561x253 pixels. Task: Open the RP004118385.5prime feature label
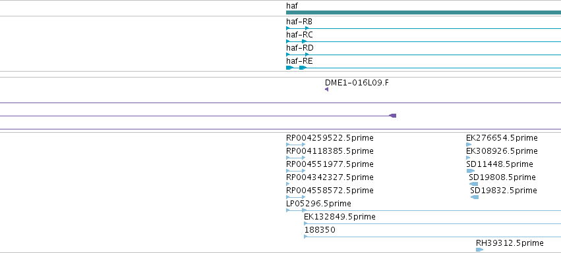click(x=330, y=151)
